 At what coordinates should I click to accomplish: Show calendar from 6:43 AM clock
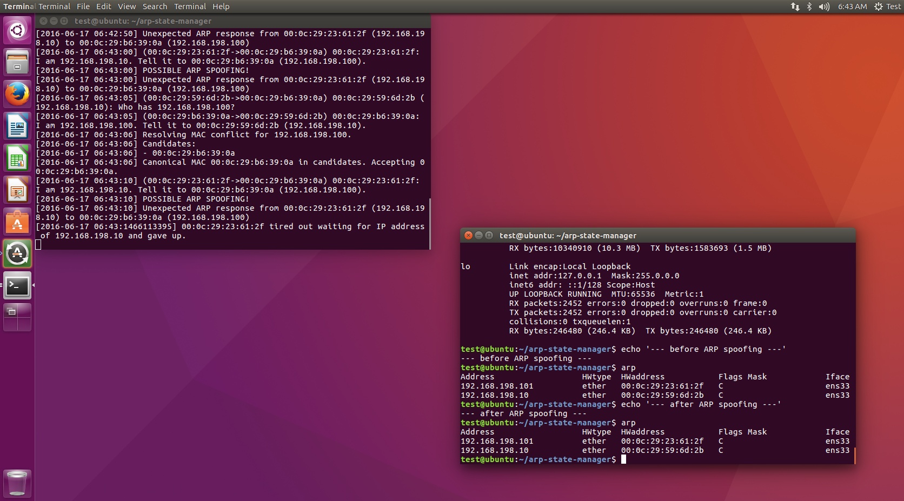pyautogui.click(x=852, y=6)
